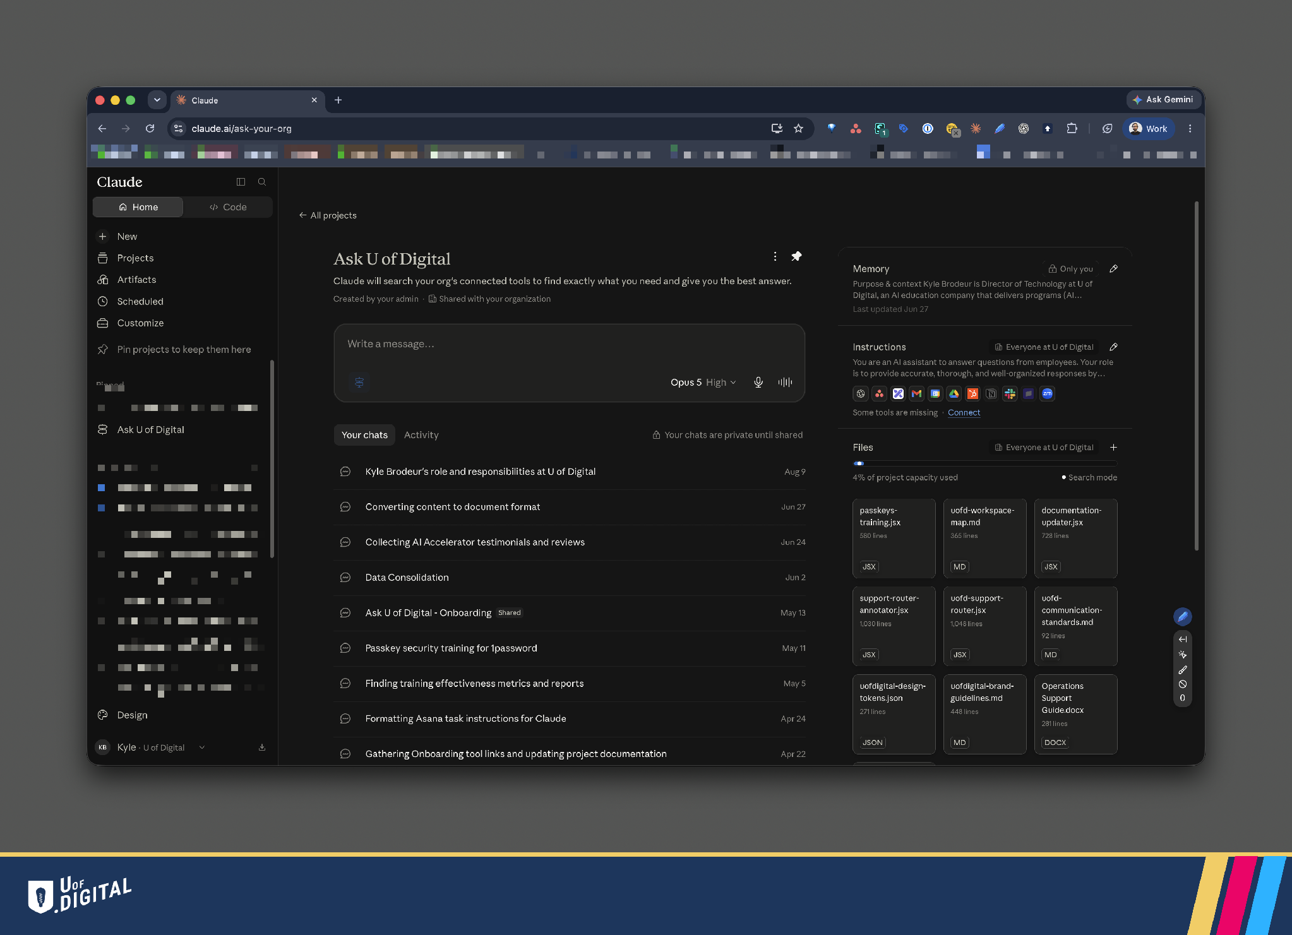Go back to All projects
The height and width of the screenshot is (935, 1292).
click(x=328, y=215)
